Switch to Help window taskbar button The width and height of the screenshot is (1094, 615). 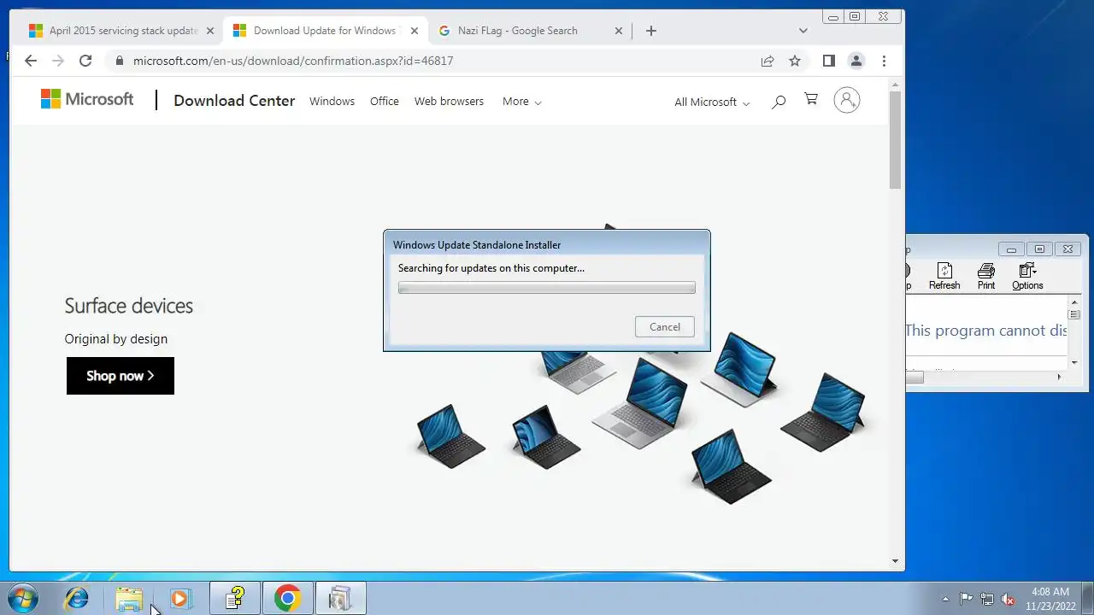coord(235,599)
